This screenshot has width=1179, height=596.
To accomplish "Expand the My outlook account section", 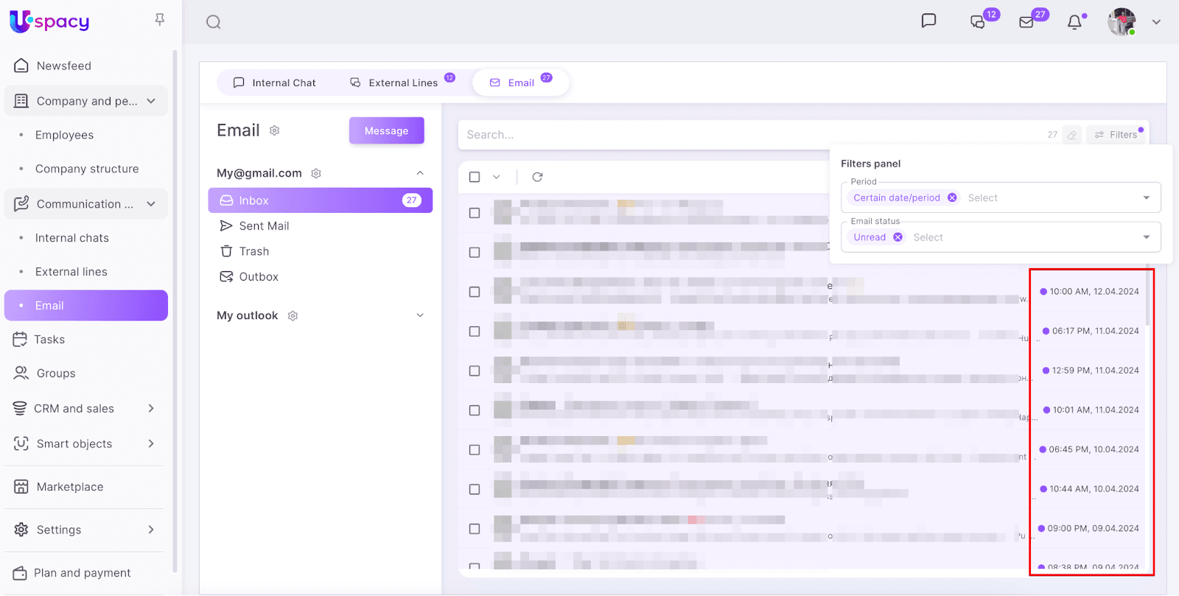I will [420, 315].
